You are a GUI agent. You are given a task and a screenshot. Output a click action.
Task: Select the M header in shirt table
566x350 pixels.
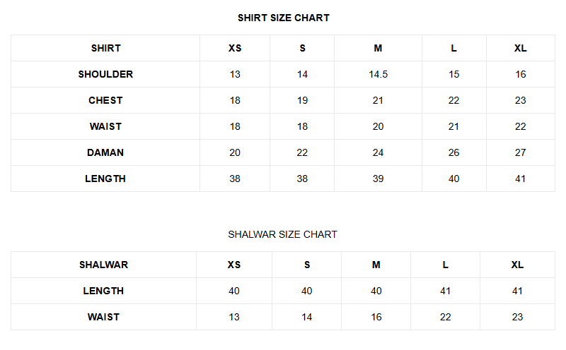[x=378, y=48]
